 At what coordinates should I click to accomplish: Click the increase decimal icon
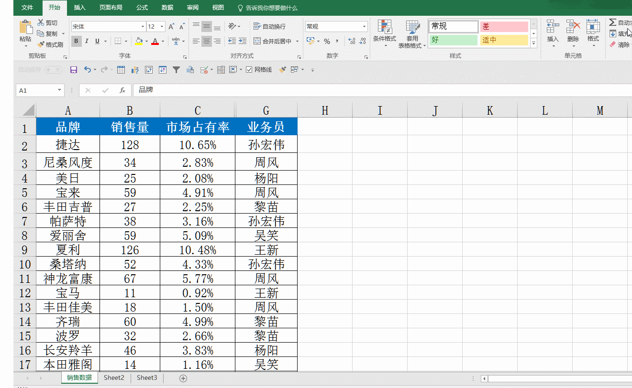[x=352, y=41]
